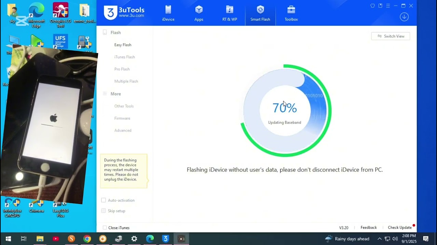Collapse the More sidebar group

112,94
